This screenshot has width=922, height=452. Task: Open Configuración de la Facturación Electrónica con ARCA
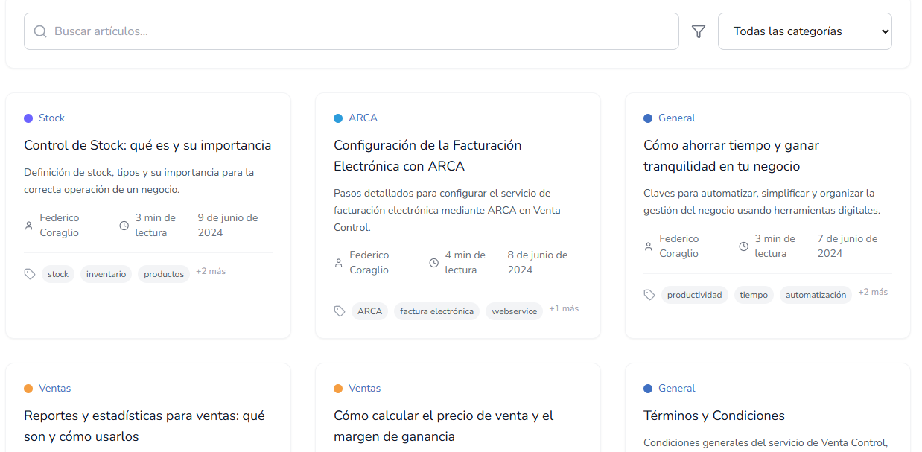click(427, 156)
